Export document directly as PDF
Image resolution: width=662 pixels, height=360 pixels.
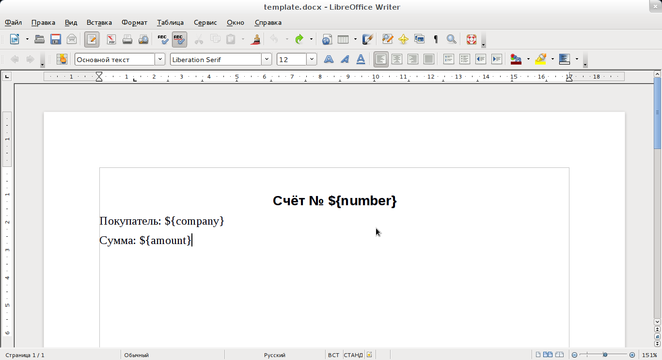[x=111, y=39]
